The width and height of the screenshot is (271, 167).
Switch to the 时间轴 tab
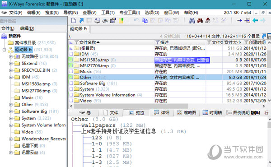212,113
